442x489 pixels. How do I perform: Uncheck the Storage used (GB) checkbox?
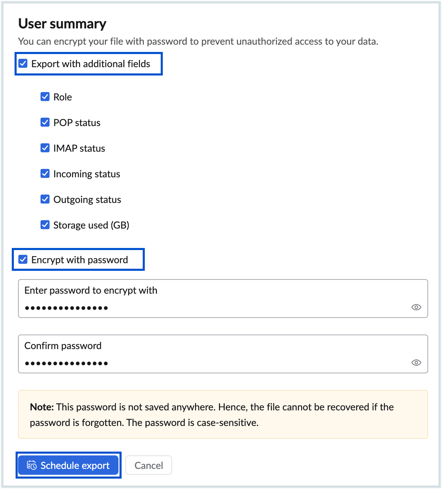(x=45, y=225)
